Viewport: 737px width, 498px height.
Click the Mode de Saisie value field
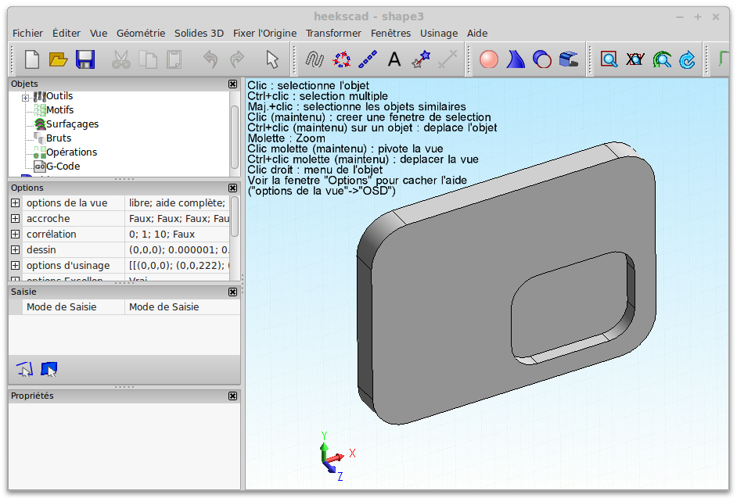click(182, 307)
